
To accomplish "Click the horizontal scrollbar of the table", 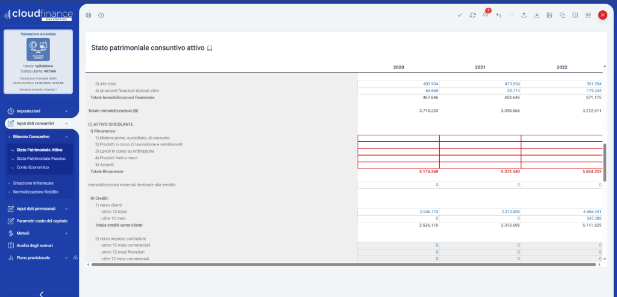I will (343, 265).
